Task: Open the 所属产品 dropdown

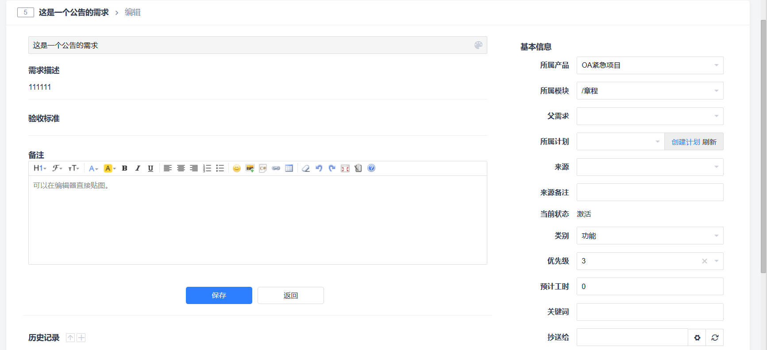Action: pos(650,65)
